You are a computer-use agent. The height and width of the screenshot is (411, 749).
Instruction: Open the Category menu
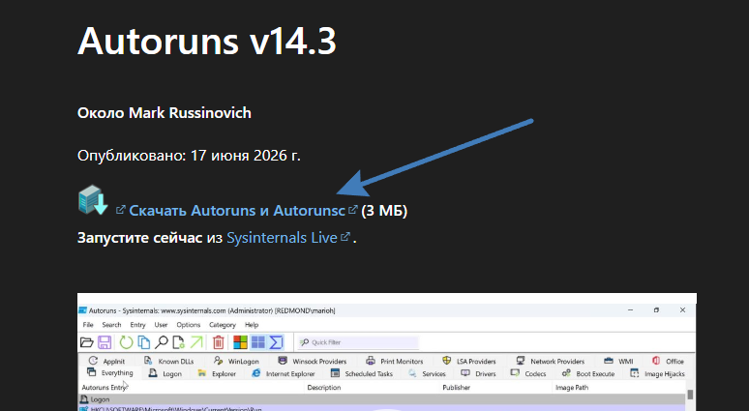pyautogui.click(x=223, y=325)
